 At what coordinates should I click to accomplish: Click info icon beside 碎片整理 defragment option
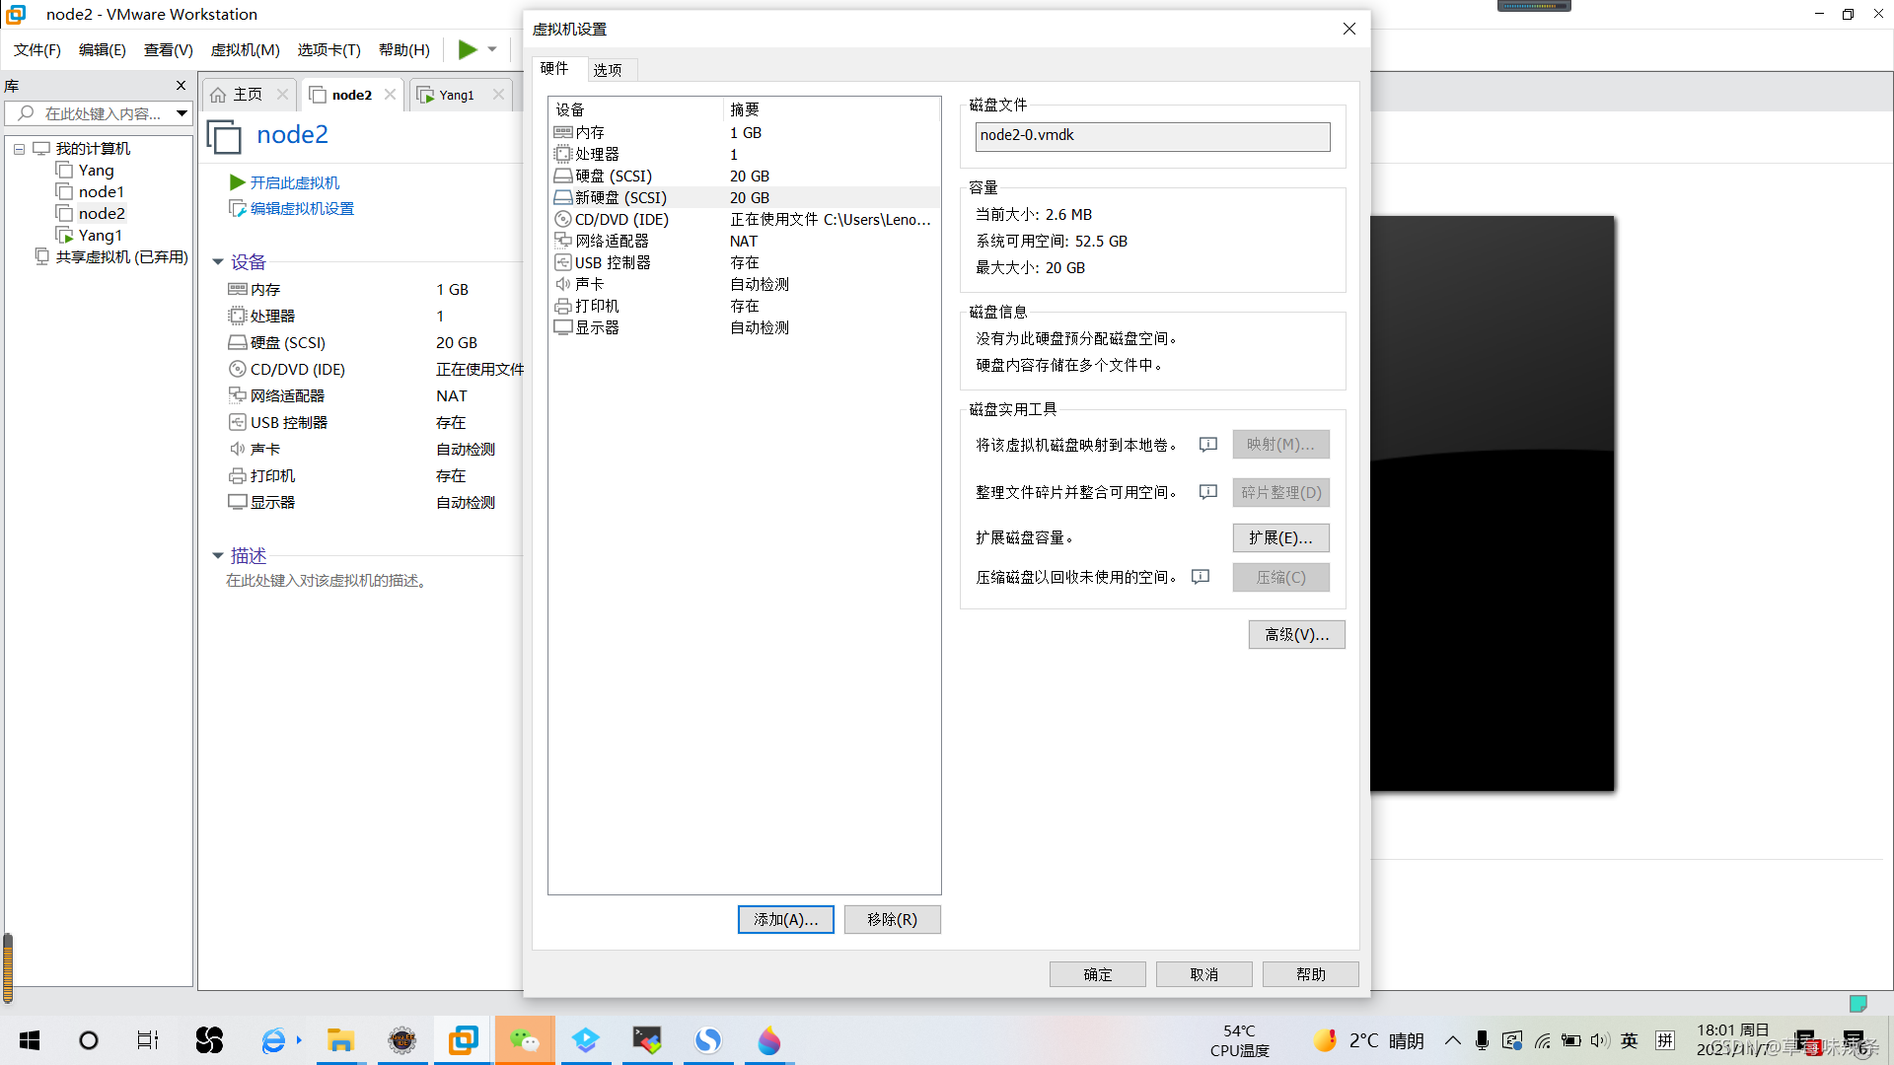(1208, 492)
